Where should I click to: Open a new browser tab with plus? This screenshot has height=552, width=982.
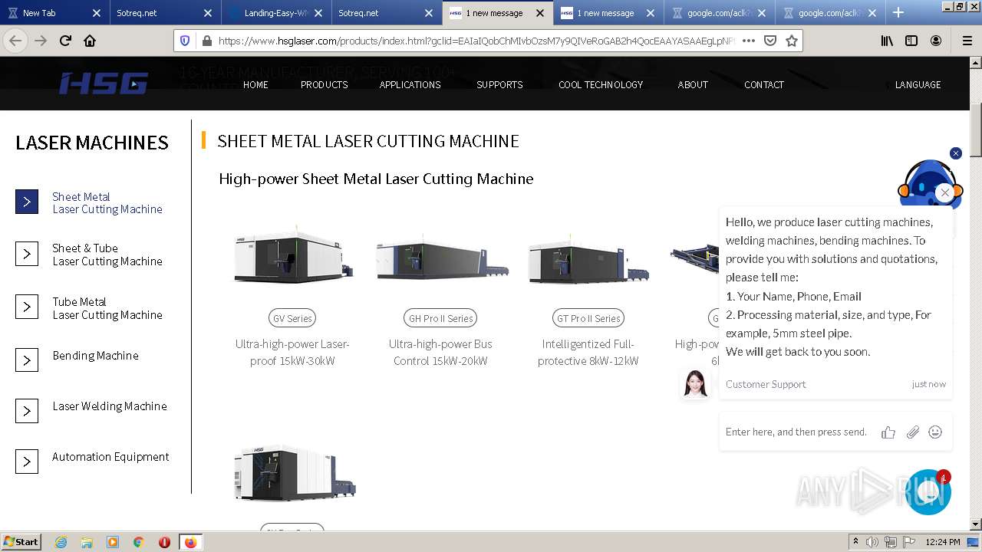tap(898, 12)
